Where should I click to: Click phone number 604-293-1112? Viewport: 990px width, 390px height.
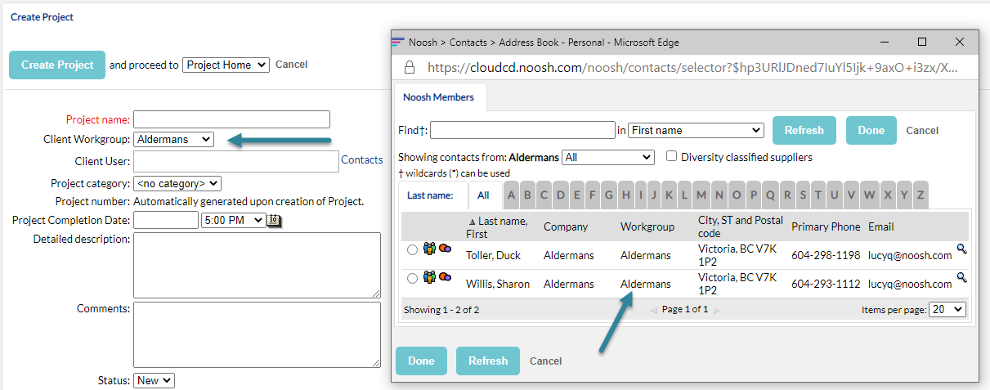(826, 284)
